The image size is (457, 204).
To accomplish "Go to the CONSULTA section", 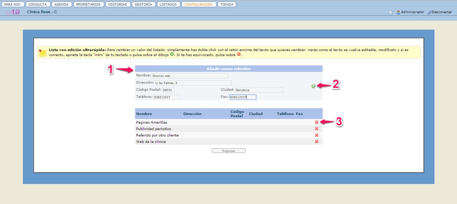I will tap(38, 5).
